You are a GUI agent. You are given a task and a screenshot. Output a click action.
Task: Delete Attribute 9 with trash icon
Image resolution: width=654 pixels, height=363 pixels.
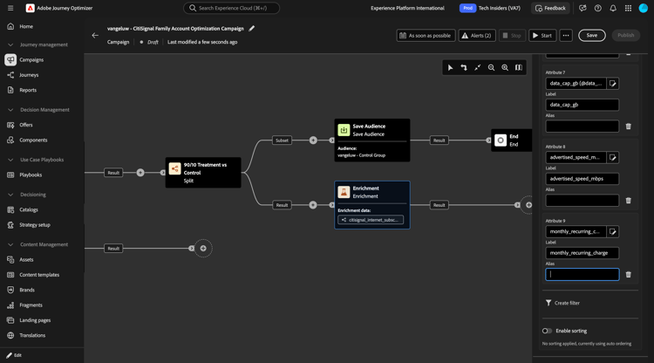pos(629,275)
